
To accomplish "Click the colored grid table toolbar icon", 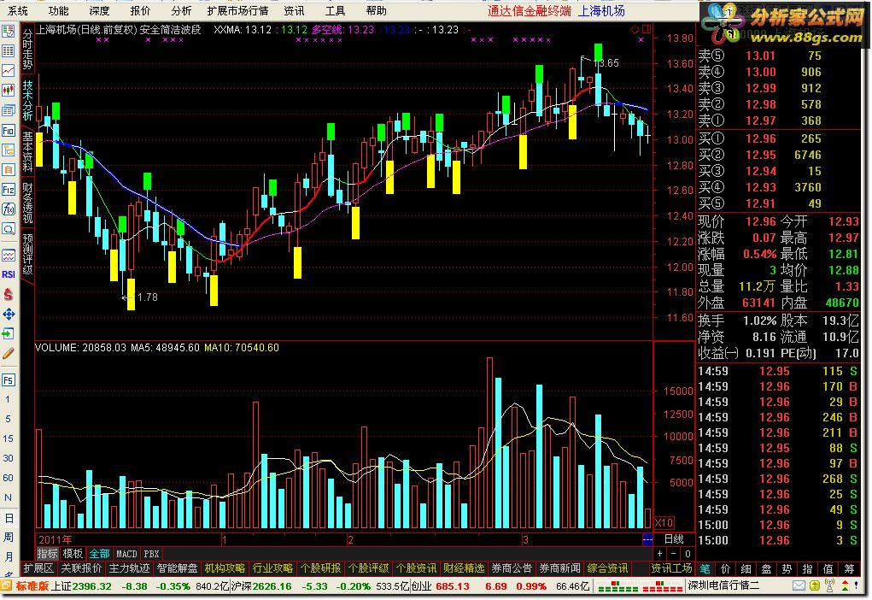I will point(9,51).
